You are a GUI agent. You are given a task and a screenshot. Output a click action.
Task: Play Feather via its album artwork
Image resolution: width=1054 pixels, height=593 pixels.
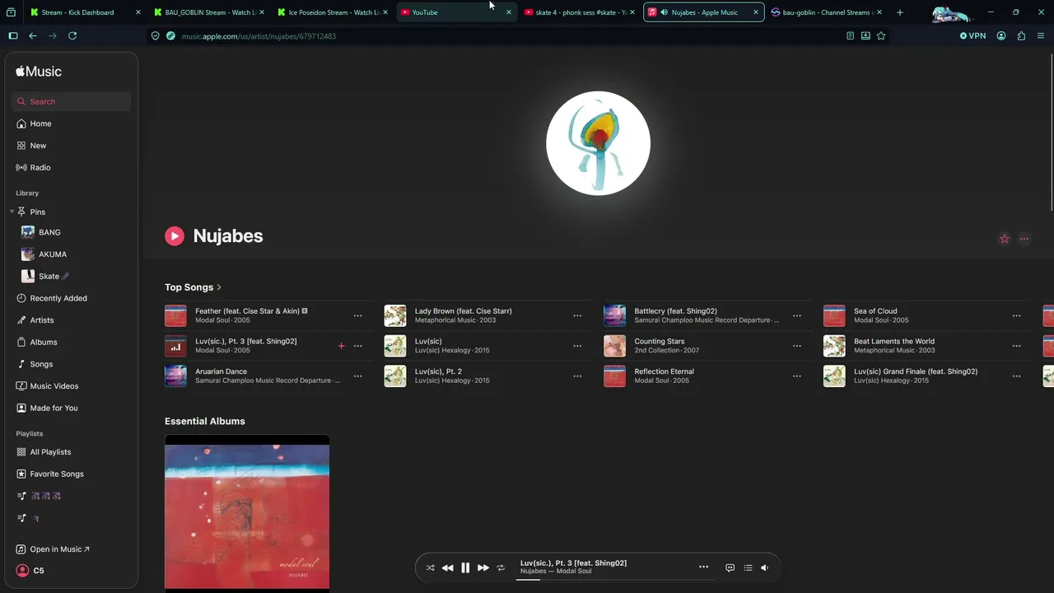[175, 315]
